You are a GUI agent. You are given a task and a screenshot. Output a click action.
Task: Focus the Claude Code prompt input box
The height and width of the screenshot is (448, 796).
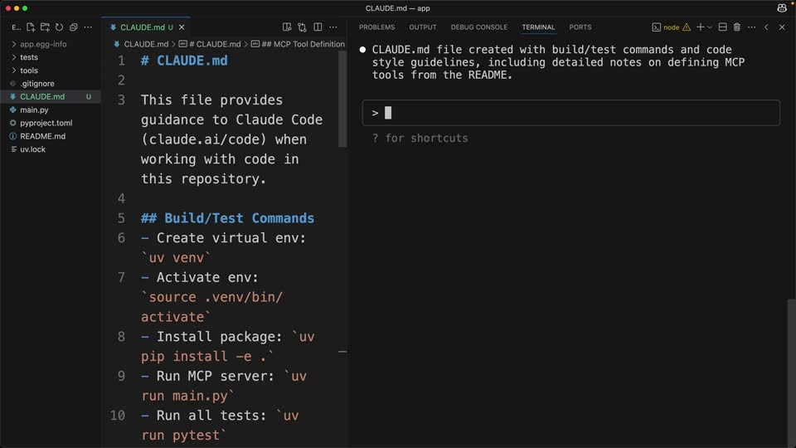coord(571,113)
